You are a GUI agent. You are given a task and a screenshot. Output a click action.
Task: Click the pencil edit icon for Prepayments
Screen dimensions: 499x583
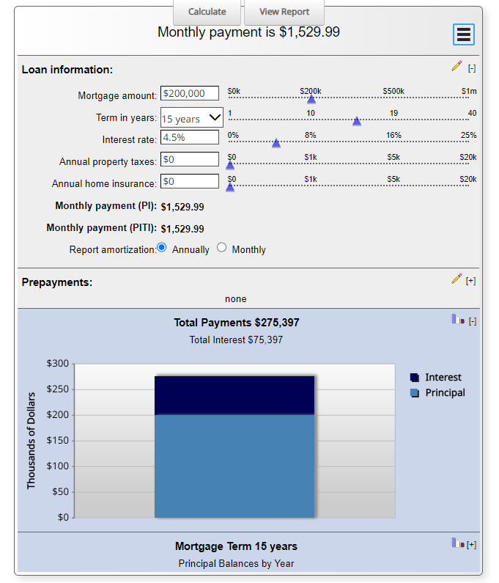(x=457, y=279)
